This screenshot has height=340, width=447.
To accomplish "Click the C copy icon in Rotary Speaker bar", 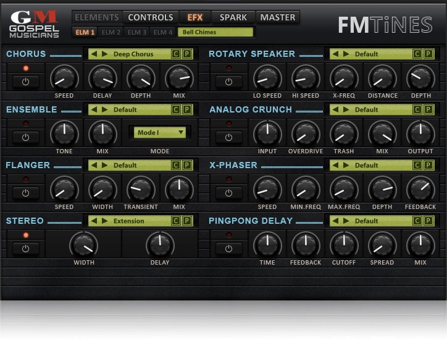I will tap(417, 54).
